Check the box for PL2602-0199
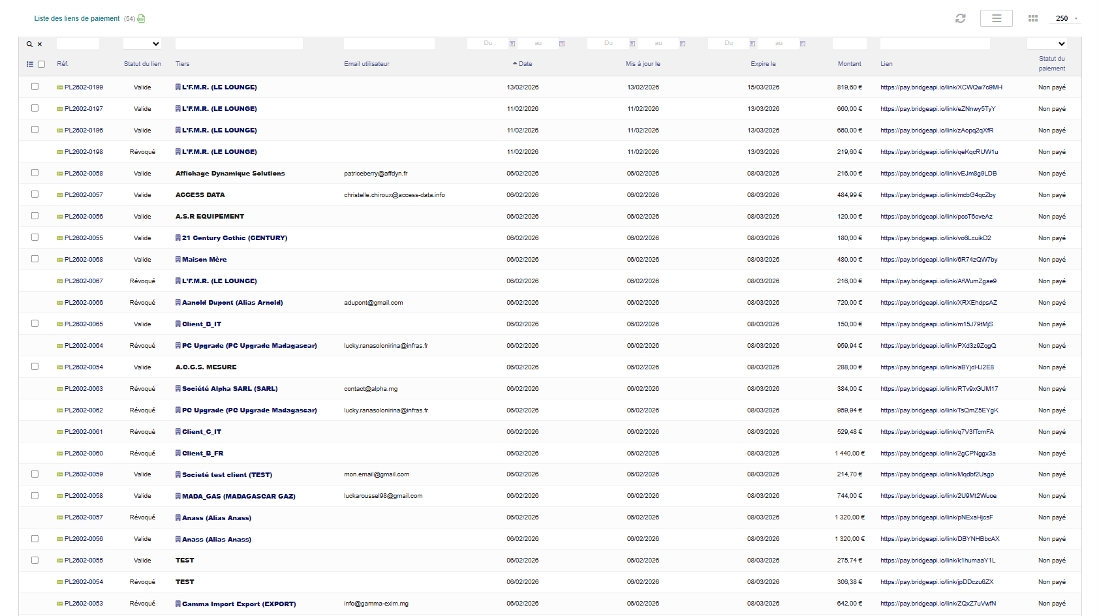This screenshot has height=616, width=1099. coord(35,87)
